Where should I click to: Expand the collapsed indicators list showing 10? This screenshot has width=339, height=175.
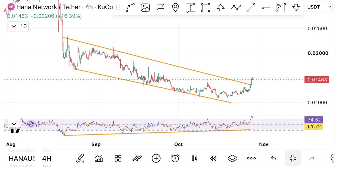click(18, 26)
